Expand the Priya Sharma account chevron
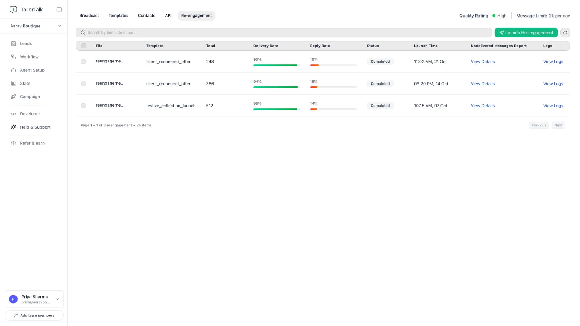The image size is (580, 326). [57, 299]
